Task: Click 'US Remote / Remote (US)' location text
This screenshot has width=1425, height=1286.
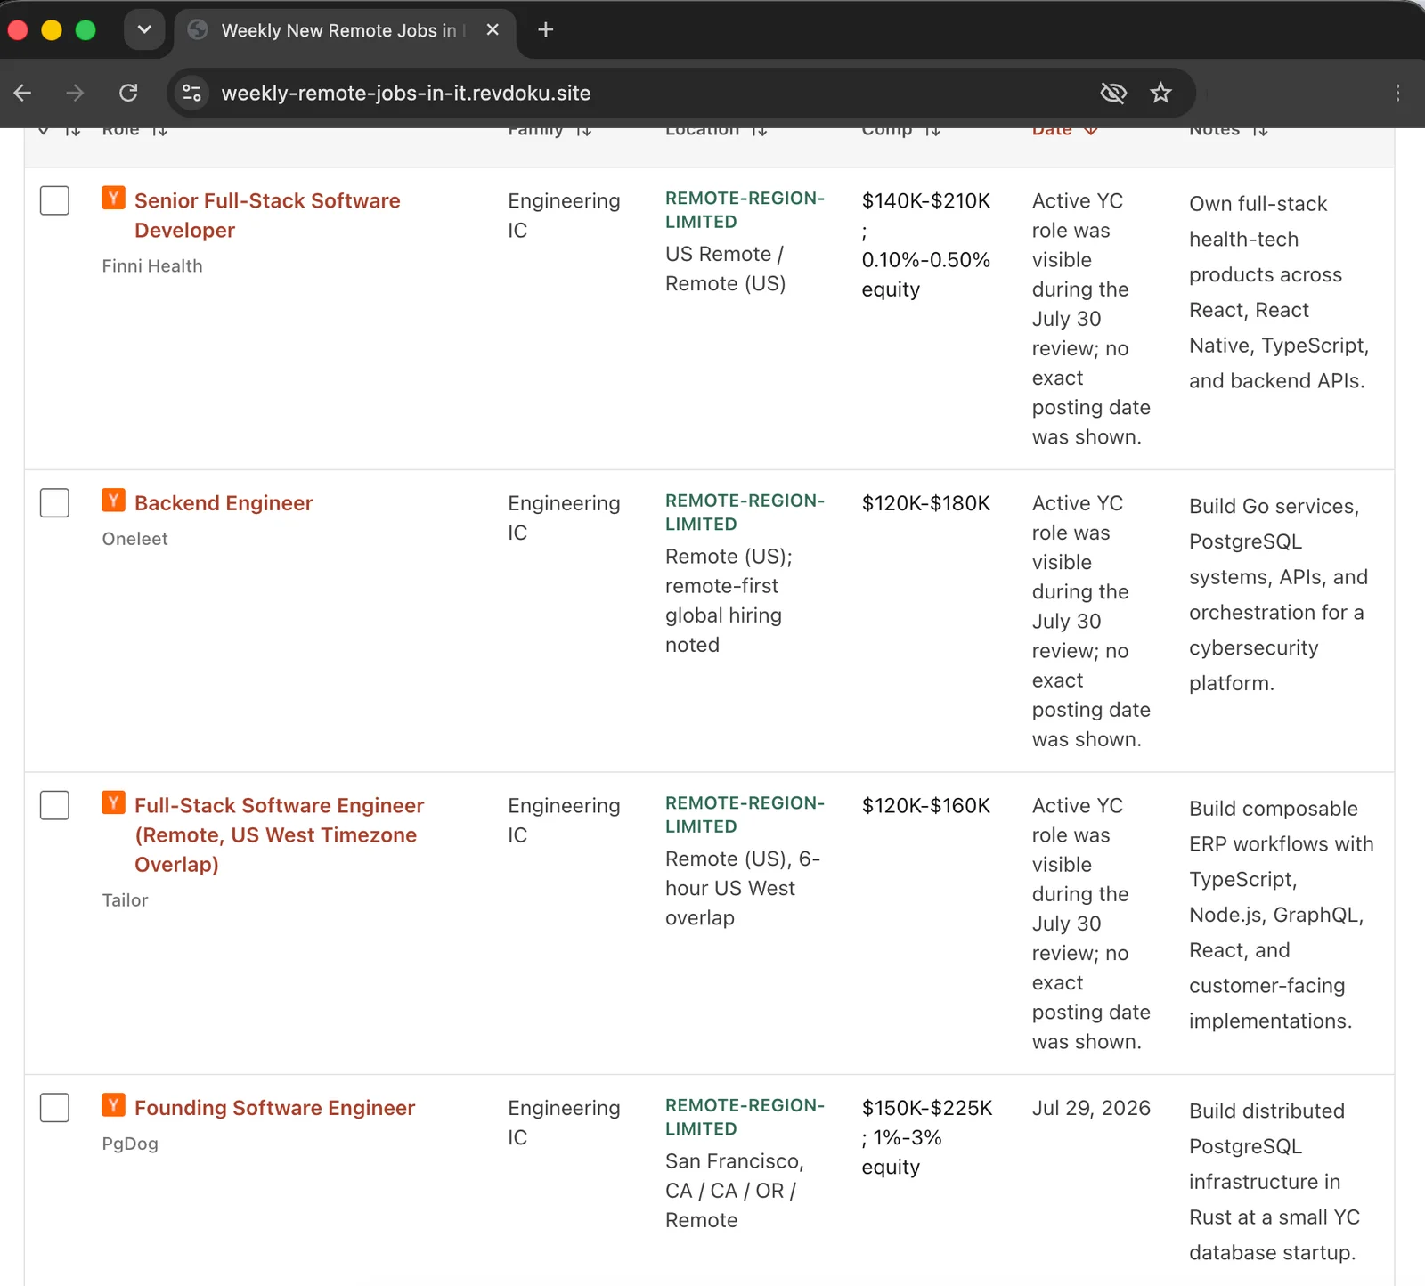Action: coord(725,269)
